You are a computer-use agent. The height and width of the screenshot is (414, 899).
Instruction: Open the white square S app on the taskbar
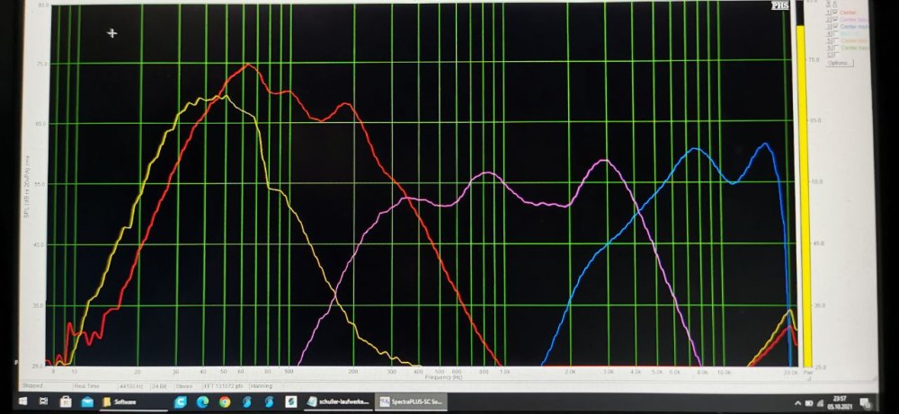290,402
